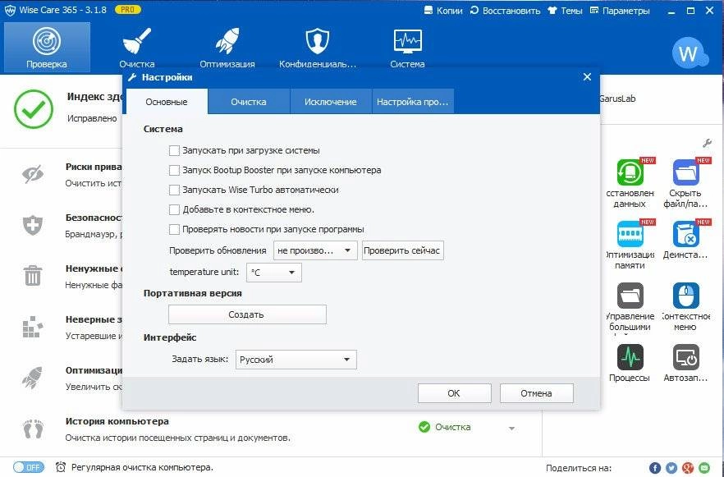
Task: Click the Неверные записи registry icon
Action: pos(33,327)
